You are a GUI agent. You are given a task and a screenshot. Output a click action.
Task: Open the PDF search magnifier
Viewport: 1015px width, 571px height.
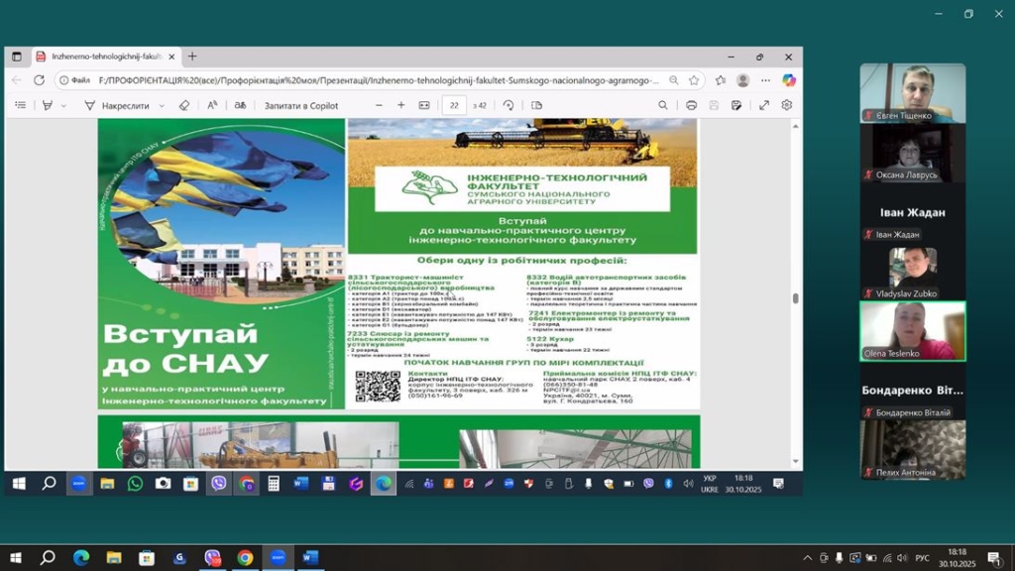coord(663,105)
